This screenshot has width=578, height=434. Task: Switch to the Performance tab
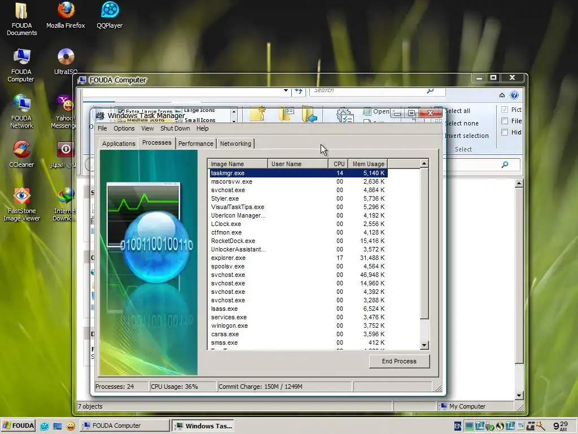(x=196, y=144)
